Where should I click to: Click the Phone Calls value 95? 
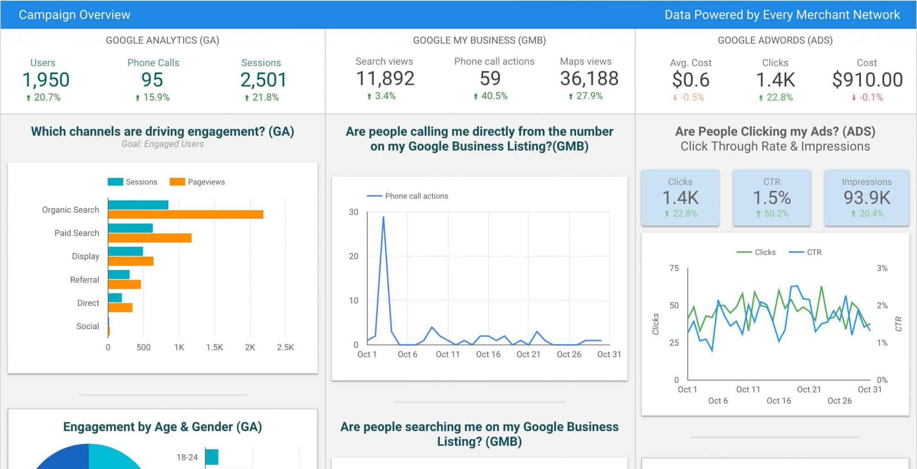tap(152, 80)
